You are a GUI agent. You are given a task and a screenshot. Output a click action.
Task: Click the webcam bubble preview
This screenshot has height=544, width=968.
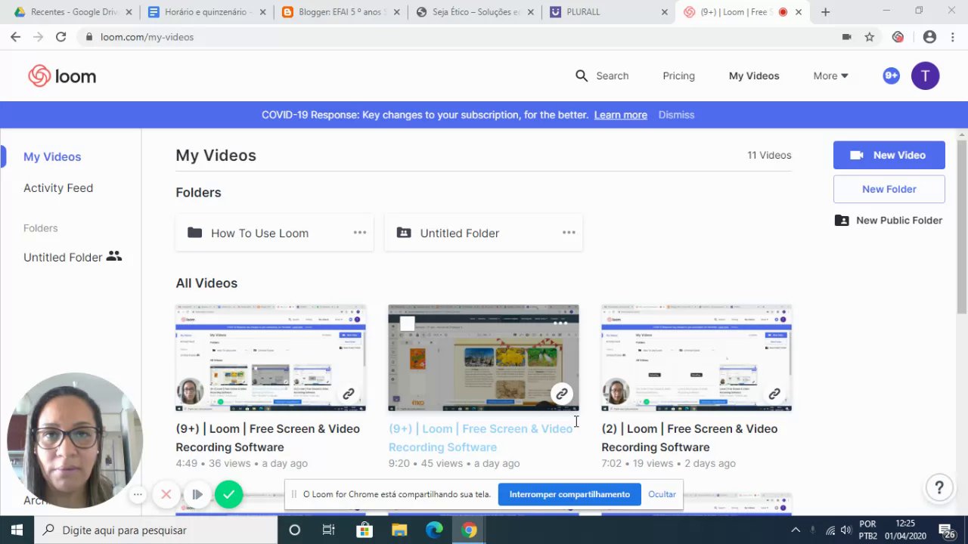pos(73,440)
